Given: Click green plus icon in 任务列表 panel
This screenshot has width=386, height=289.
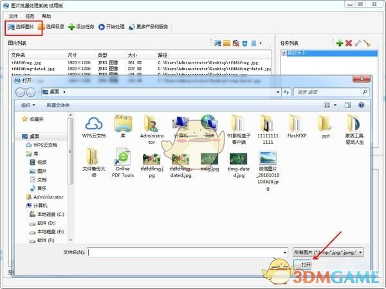Looking at the screenshot, I should pos(340,43).
